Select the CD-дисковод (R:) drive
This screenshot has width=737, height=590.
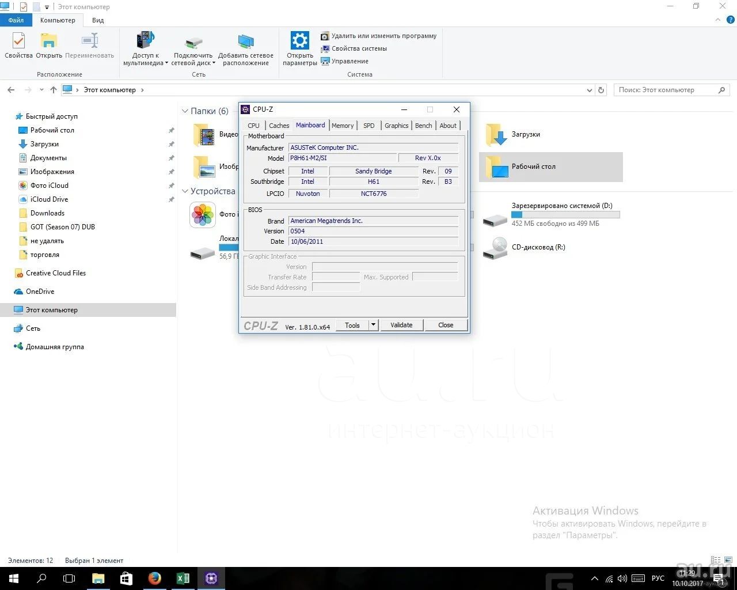point(524,247)
